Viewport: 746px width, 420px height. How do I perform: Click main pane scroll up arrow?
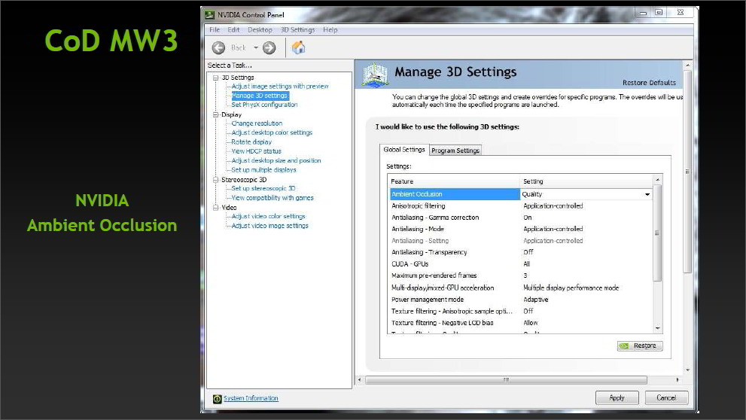pyautogui.click(x=687, y=65)
